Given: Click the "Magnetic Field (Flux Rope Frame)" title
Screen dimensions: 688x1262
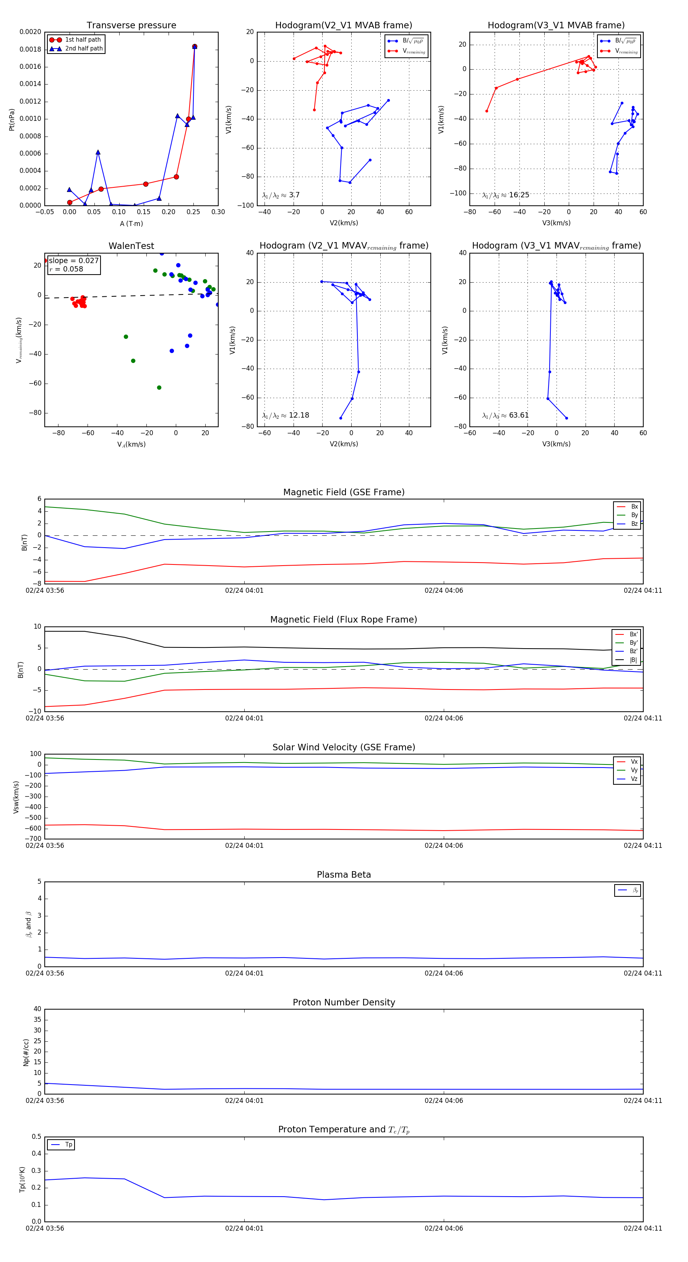Looking at the screenshot, I should point(344,620).
